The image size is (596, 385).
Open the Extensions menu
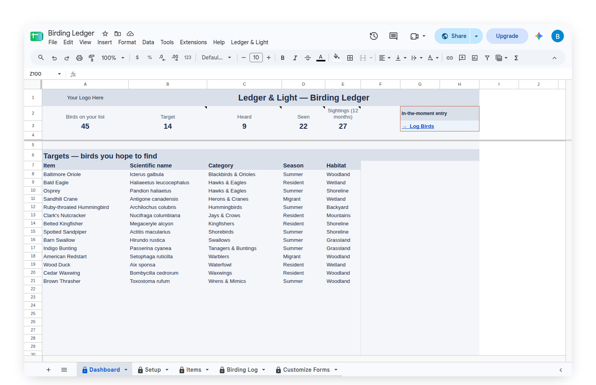tap(193, 42)
